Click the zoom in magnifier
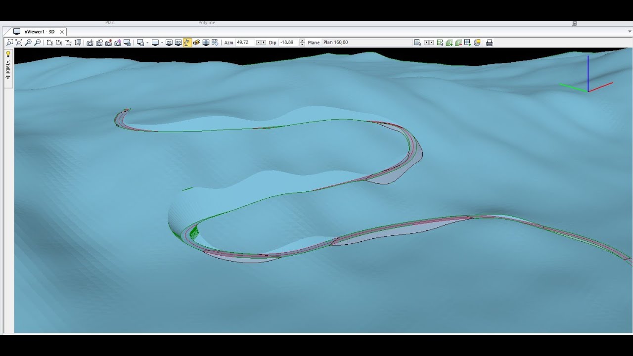The width and height of the screenshot is (633, 356). pos(28,43)
